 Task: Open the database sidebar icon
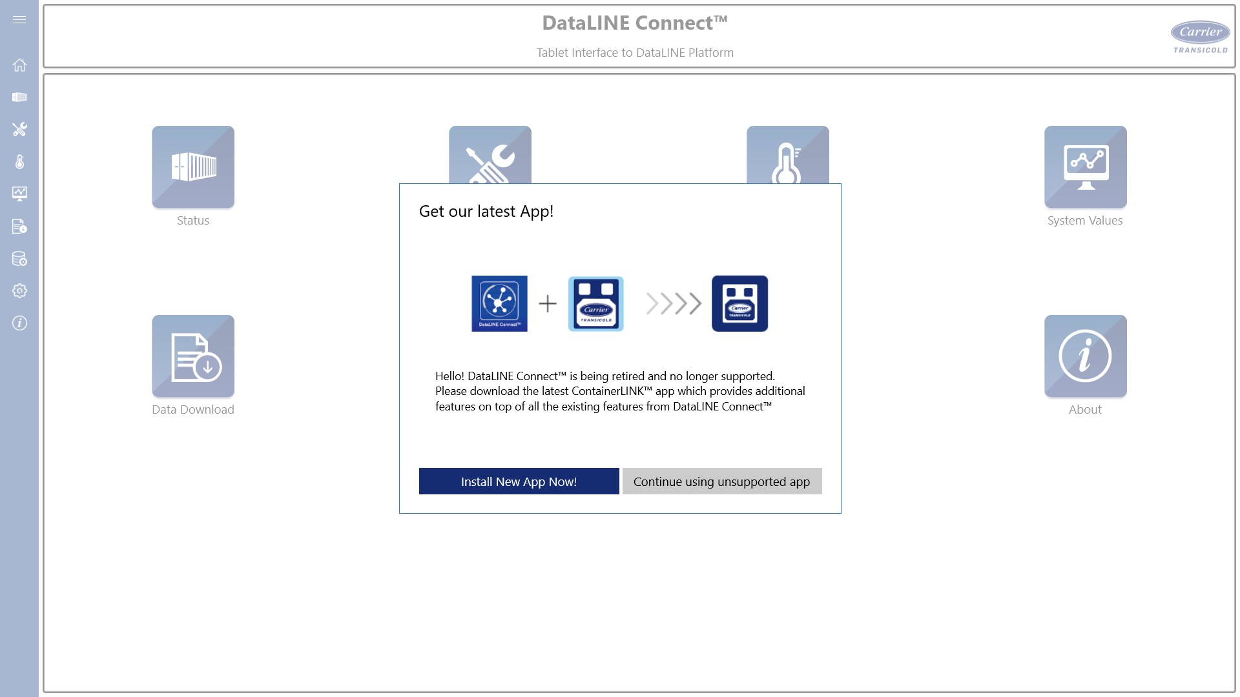pyautogui.click(x=19, y=259)
